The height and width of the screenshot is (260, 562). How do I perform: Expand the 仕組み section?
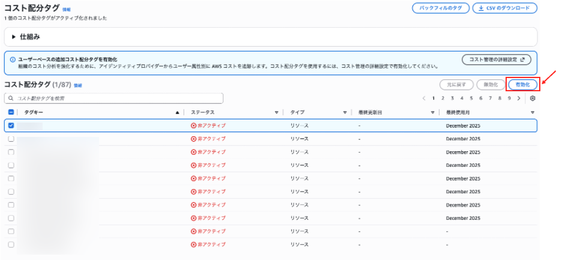click(14, 37)
